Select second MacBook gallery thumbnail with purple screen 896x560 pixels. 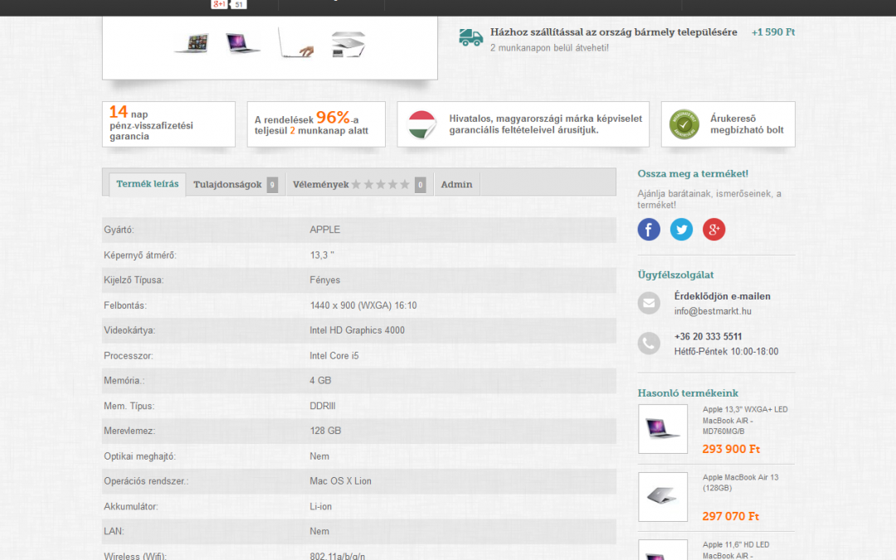[242, 43]
